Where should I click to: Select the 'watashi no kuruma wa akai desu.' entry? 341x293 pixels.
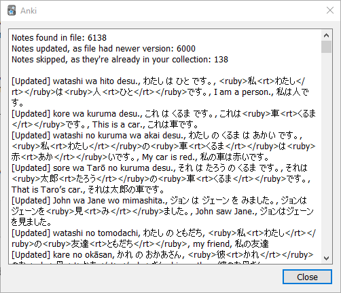pos(164,146)
